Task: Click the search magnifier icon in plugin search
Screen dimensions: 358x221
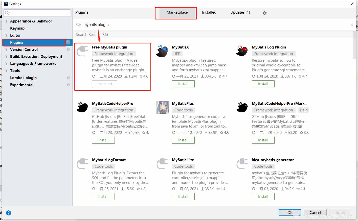Action: click(x=79, y=24)
